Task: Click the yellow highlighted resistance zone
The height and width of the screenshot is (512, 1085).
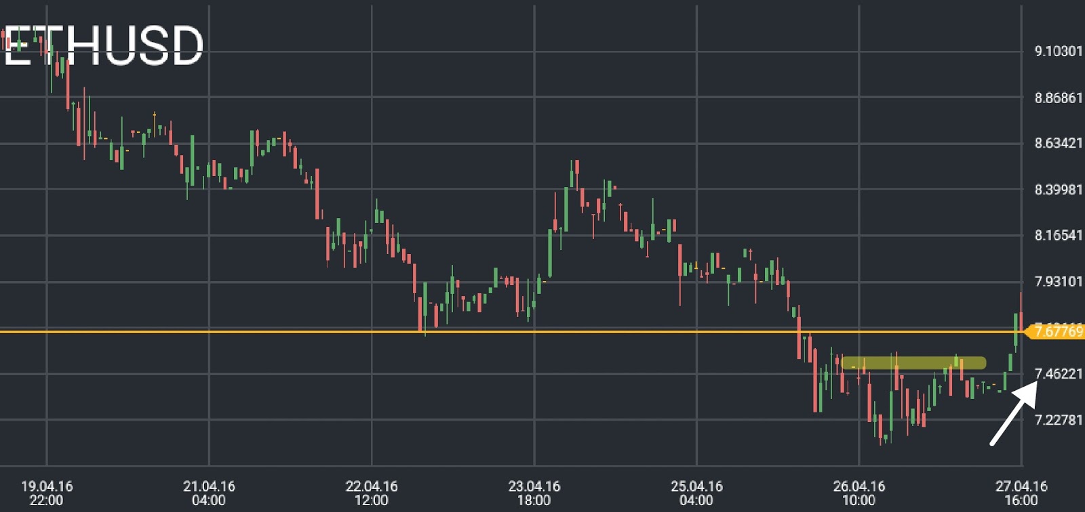Action: pyautogui.click(x=913, y=363)
